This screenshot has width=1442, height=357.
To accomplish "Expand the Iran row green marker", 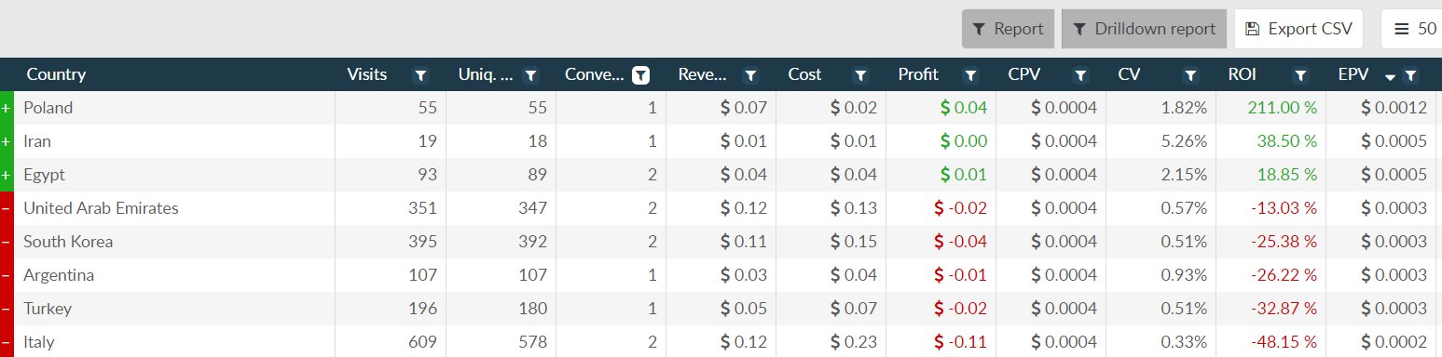I will pyautogui.click(x=7, y=141).
